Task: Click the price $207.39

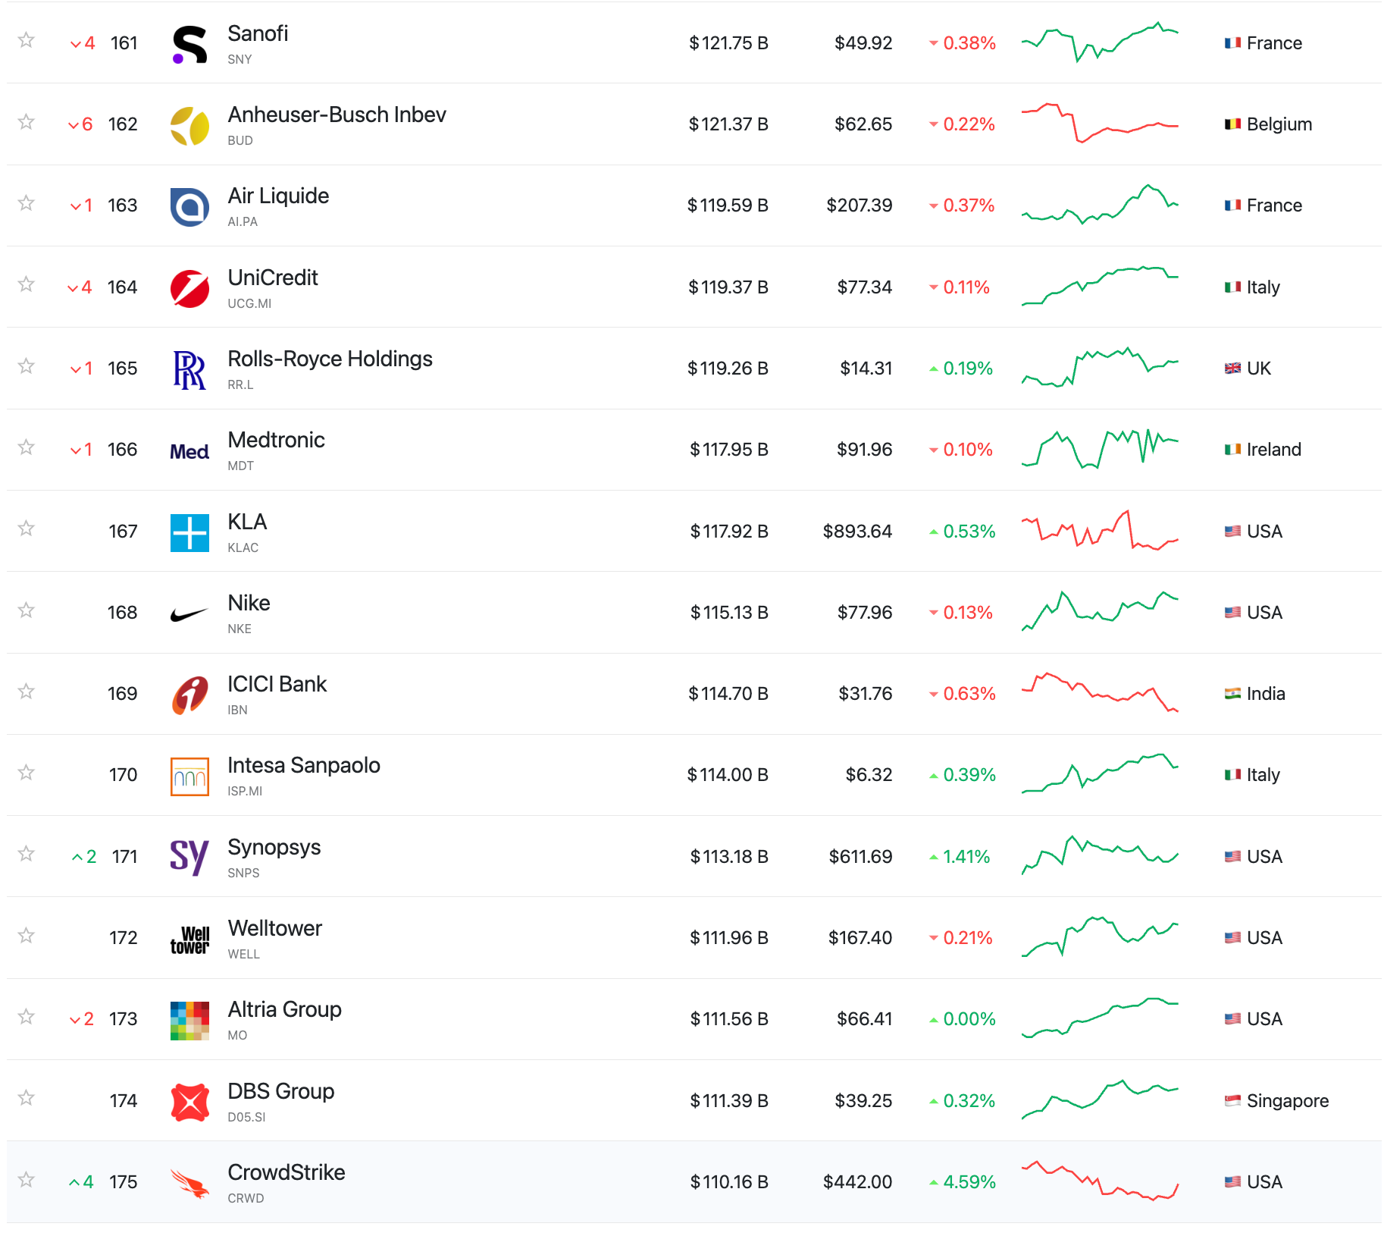Action: pyautogui.click(x=859, y=205)
